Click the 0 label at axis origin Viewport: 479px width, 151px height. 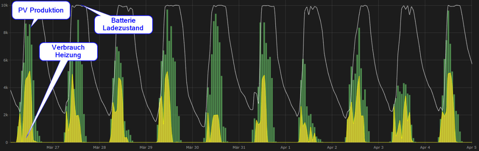click(x=7, y=142)
